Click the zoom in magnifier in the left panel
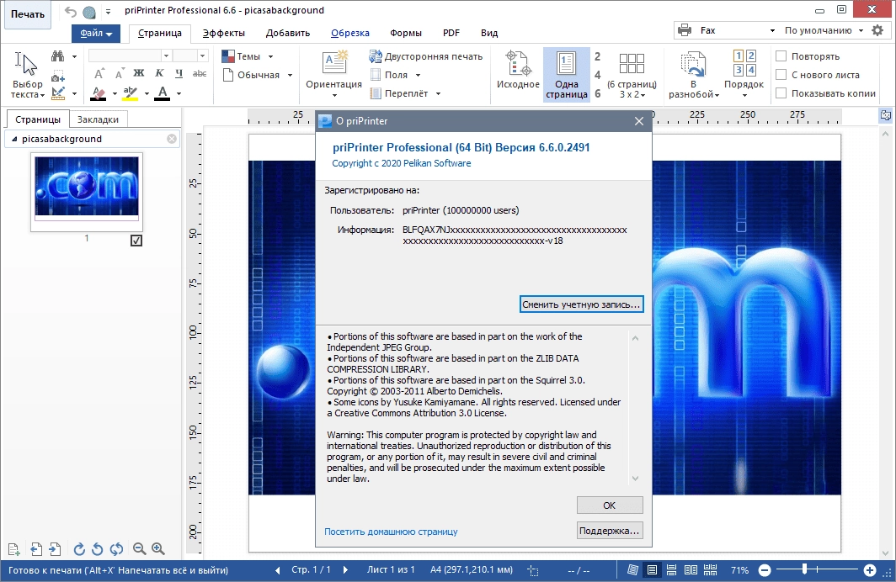 tap(158, 549)
